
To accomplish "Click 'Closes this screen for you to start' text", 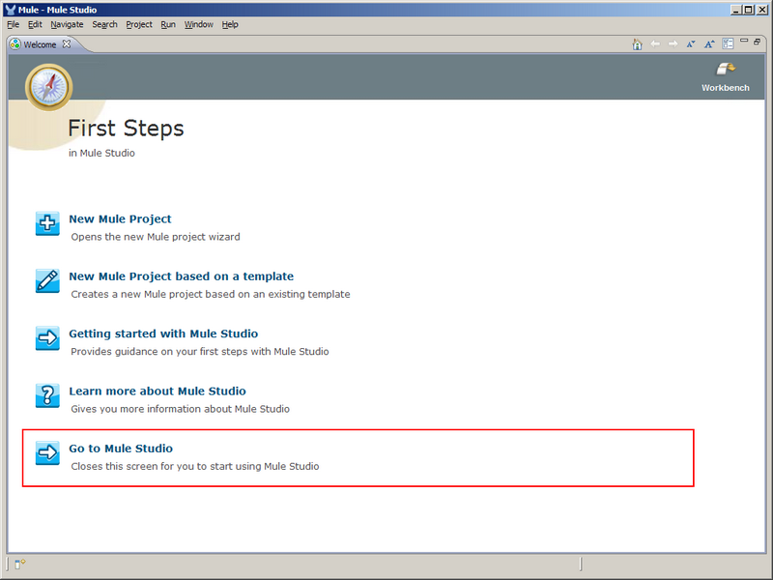I will (x=195, y=466).
